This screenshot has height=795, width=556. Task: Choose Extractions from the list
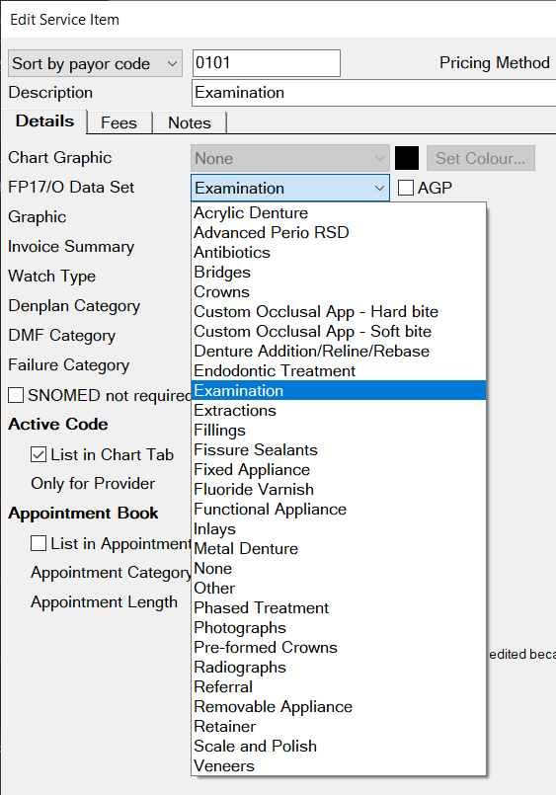[339, 410]
